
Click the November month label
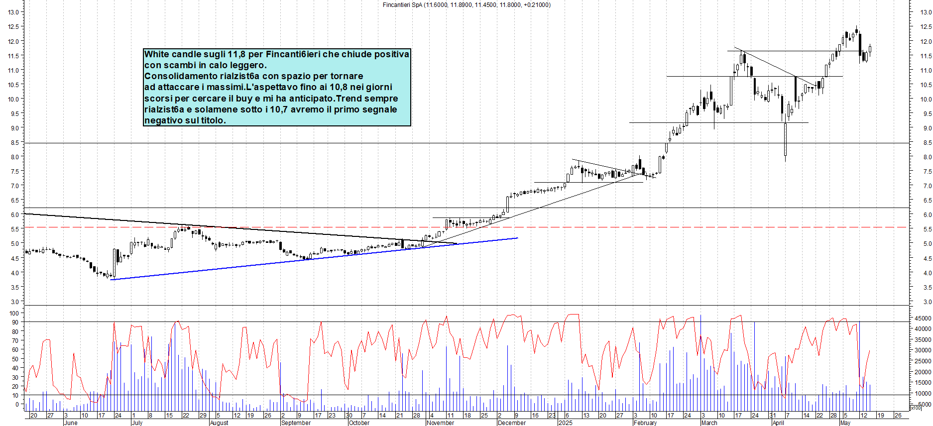tap(440, 423)
